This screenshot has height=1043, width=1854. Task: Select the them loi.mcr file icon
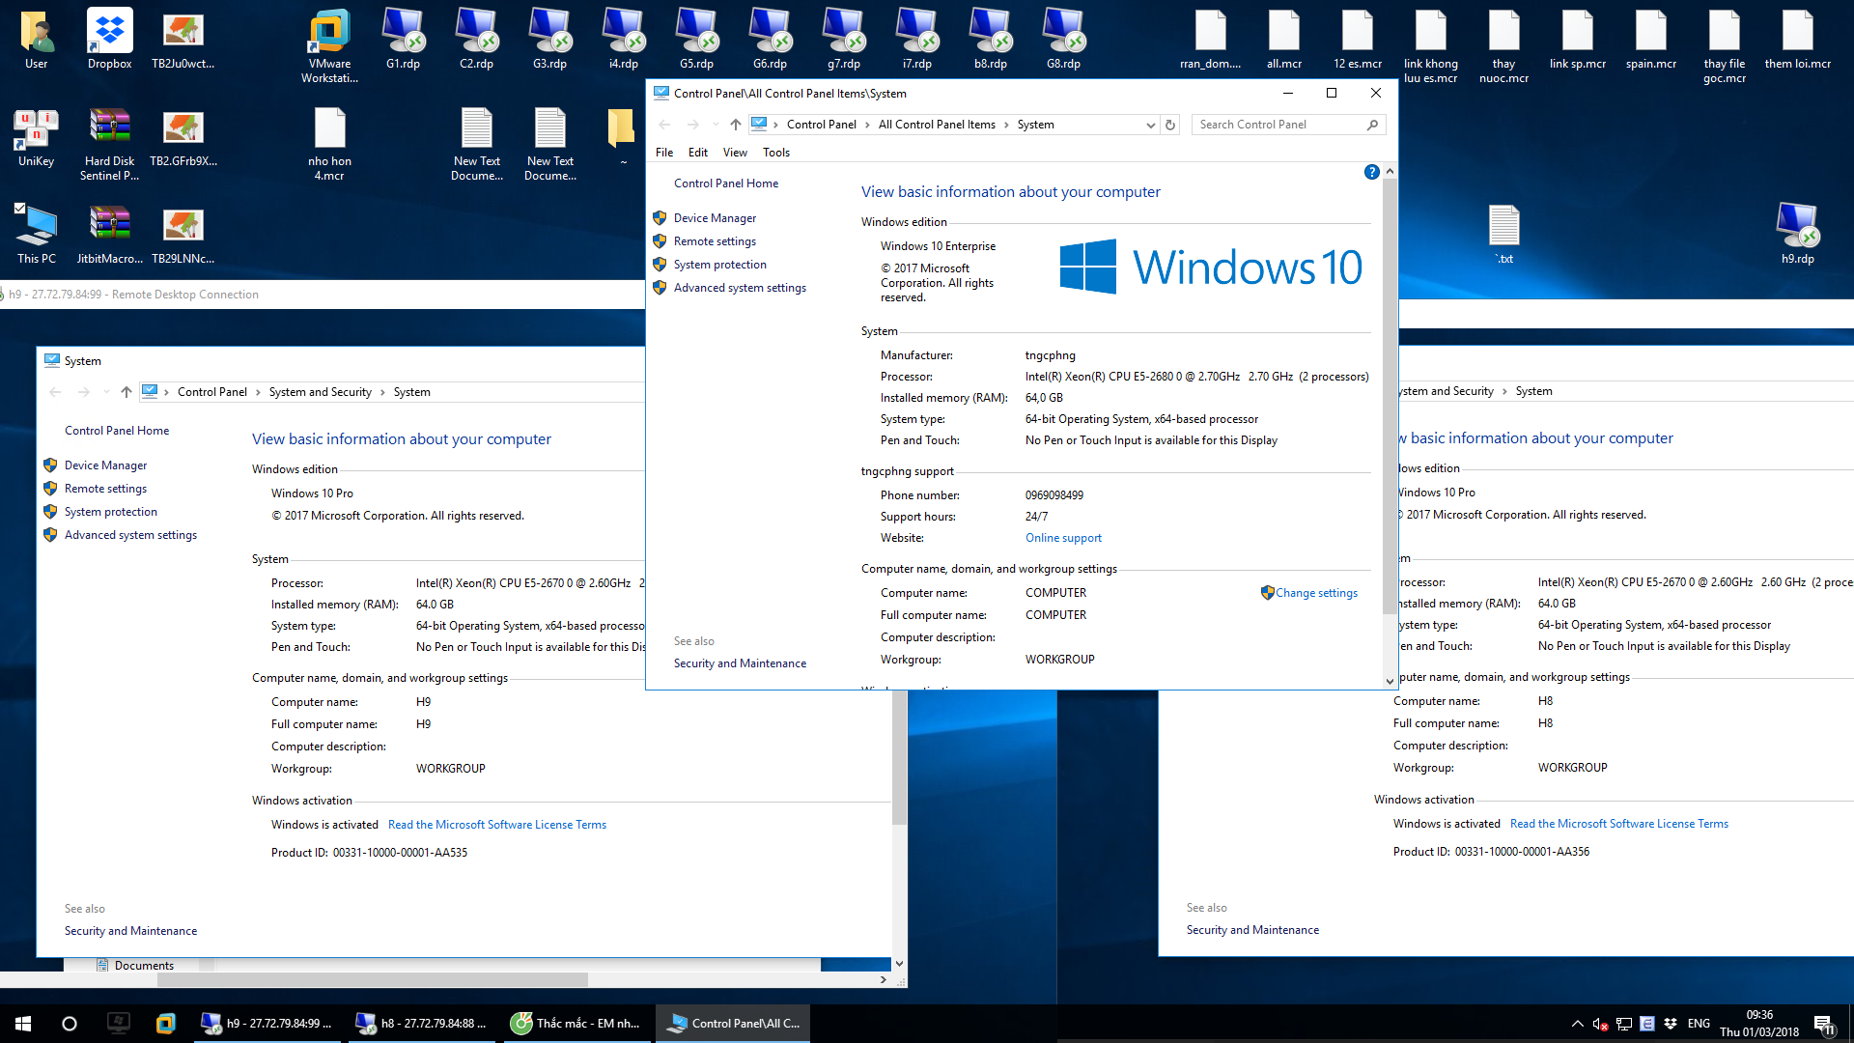tap(1797, 39)
